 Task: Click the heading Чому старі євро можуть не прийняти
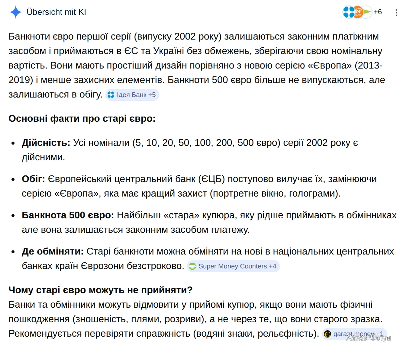[x=101, y=290]
